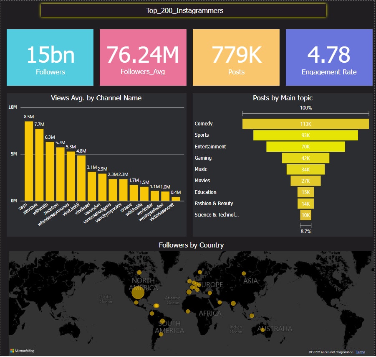Select the virat.kohli bar showing 4.8M

pyautogui.click(x=81, y=178)
